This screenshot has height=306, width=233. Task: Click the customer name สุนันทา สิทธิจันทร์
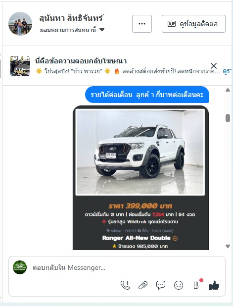coord(71,18)
